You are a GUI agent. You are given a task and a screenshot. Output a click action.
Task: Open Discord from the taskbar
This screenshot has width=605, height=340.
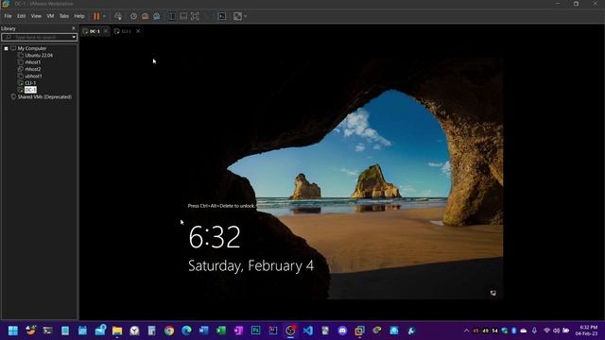tap(342, 331)
